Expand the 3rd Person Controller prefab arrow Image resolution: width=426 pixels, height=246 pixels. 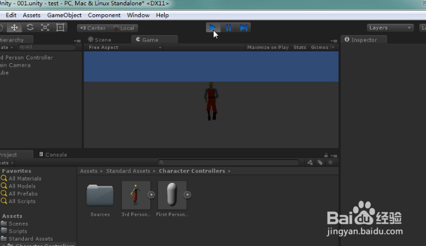pyautogui.click(x=152, y=194)
